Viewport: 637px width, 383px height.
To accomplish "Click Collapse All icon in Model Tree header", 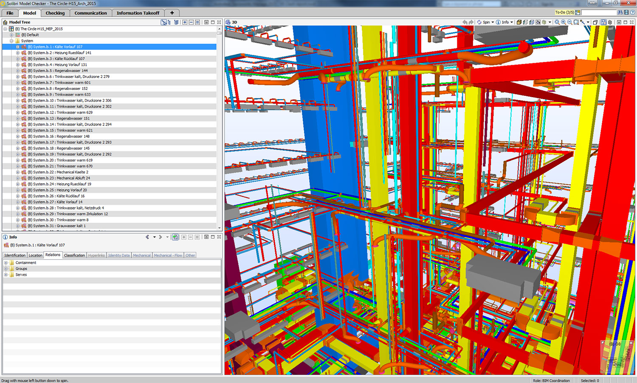I will click(191, 22).
